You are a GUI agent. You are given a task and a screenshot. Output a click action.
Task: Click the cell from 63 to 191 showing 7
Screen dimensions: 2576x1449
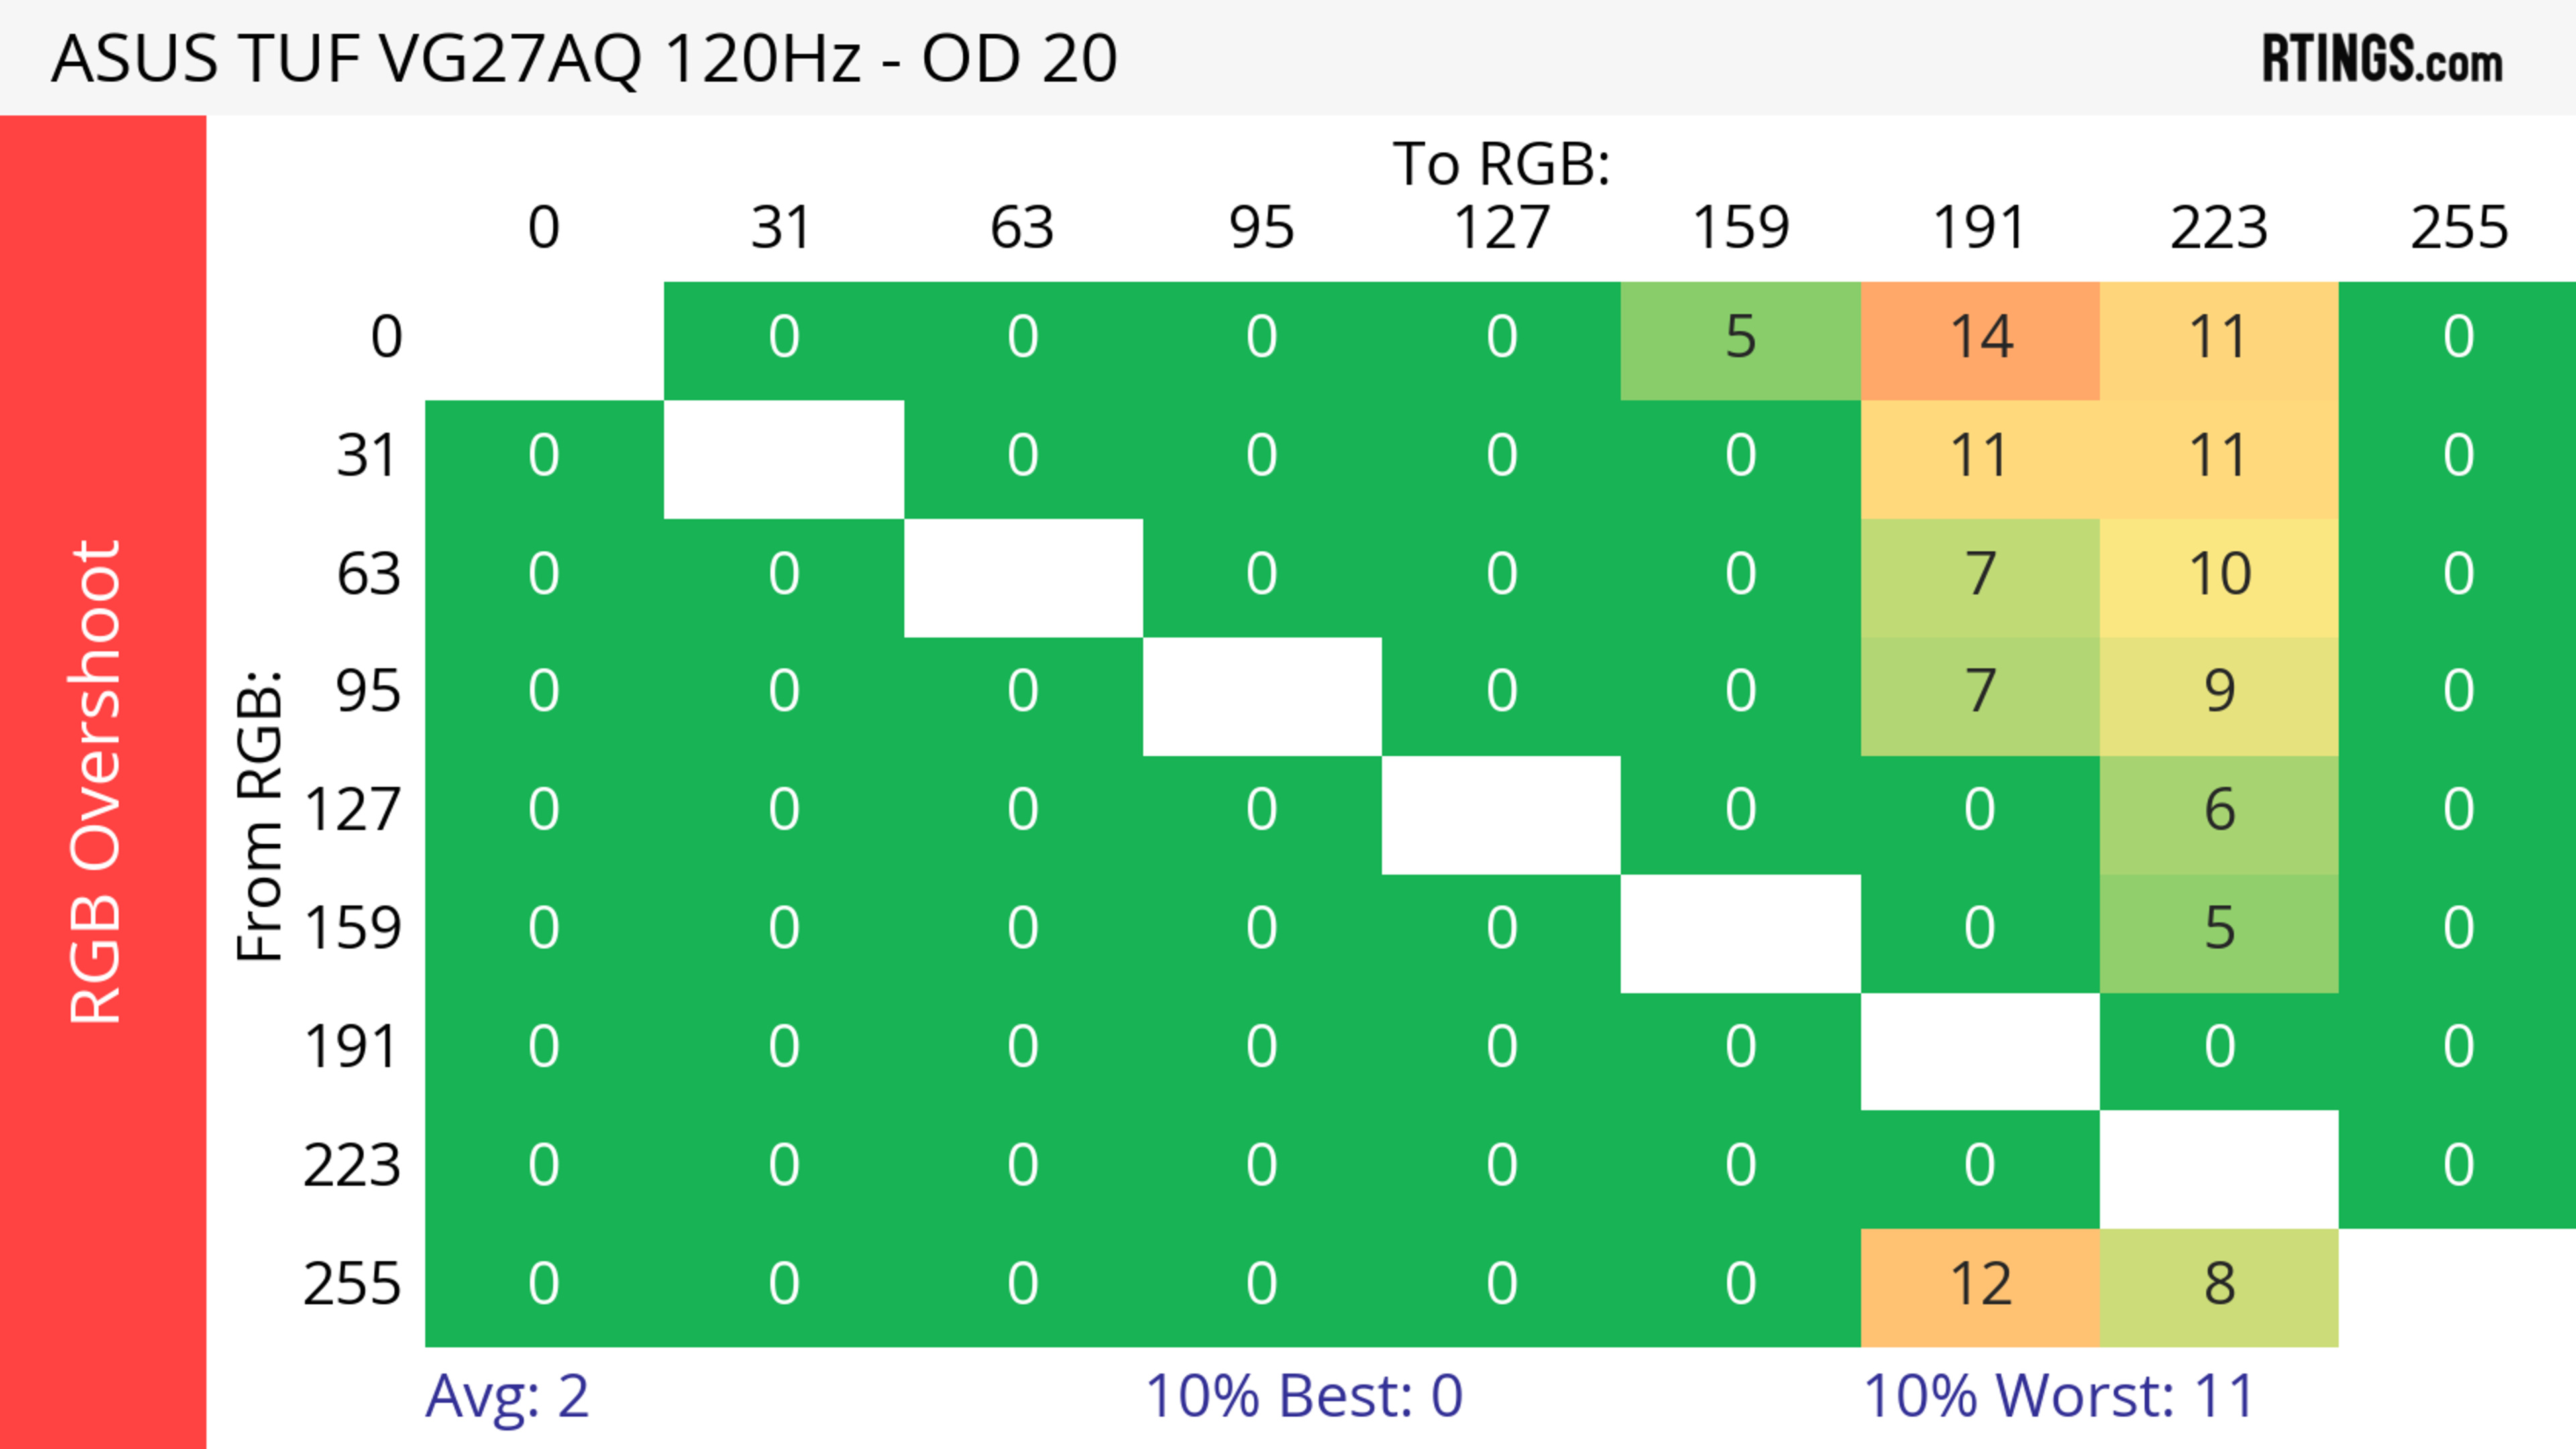pos(1980,575)
